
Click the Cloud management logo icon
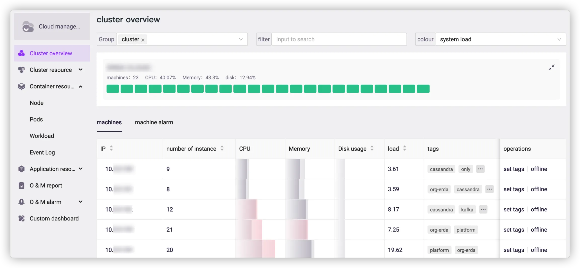tap(28, 27)
